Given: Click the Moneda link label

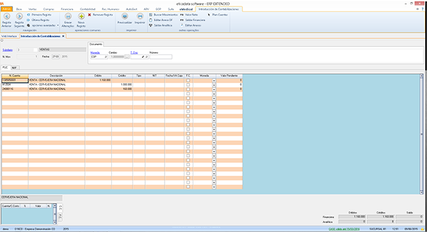Looking at the screenshot, I should 95,53.
